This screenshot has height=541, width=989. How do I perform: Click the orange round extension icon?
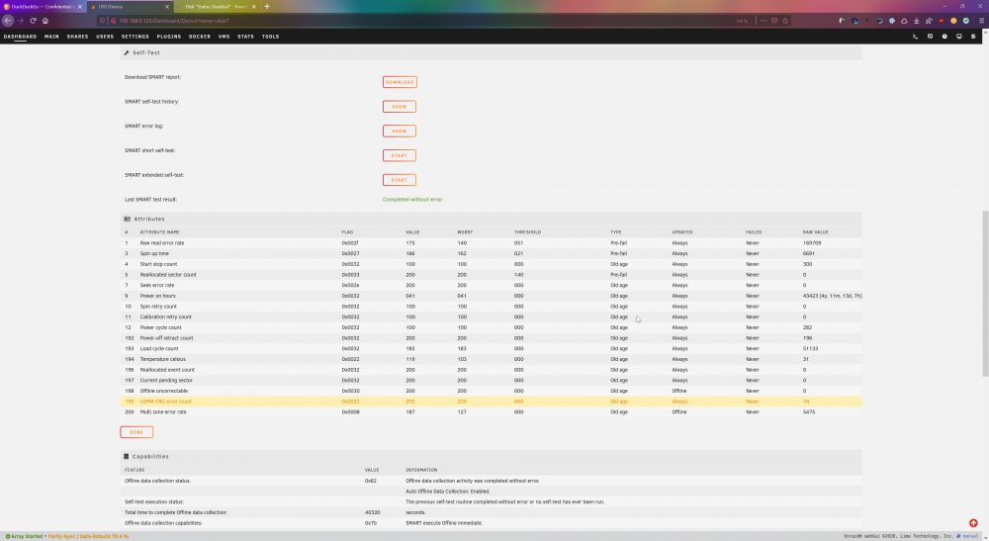coord(953,20)
